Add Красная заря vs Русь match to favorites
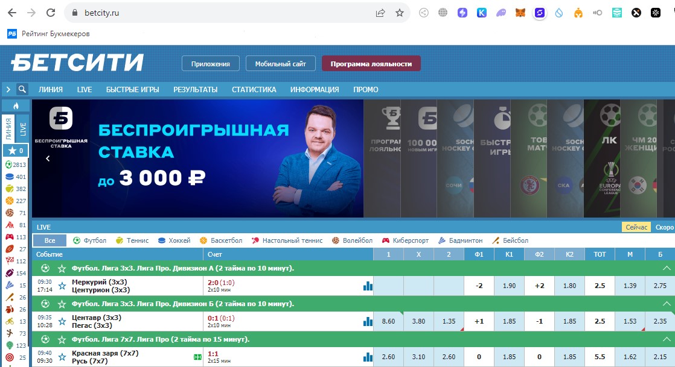Image resolution: width=675 pixels, height=367 pixels. (62, 357)
